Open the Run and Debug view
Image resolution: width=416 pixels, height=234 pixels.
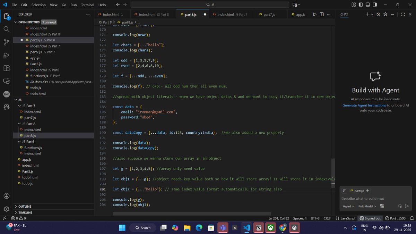click(6, 55)
